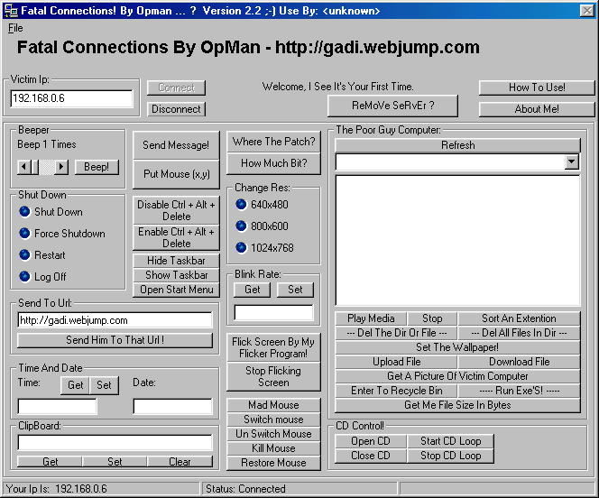Click the Beeper slider's left arrow
The width and height of the screenshot is (599, 498).
pos(24,167)
